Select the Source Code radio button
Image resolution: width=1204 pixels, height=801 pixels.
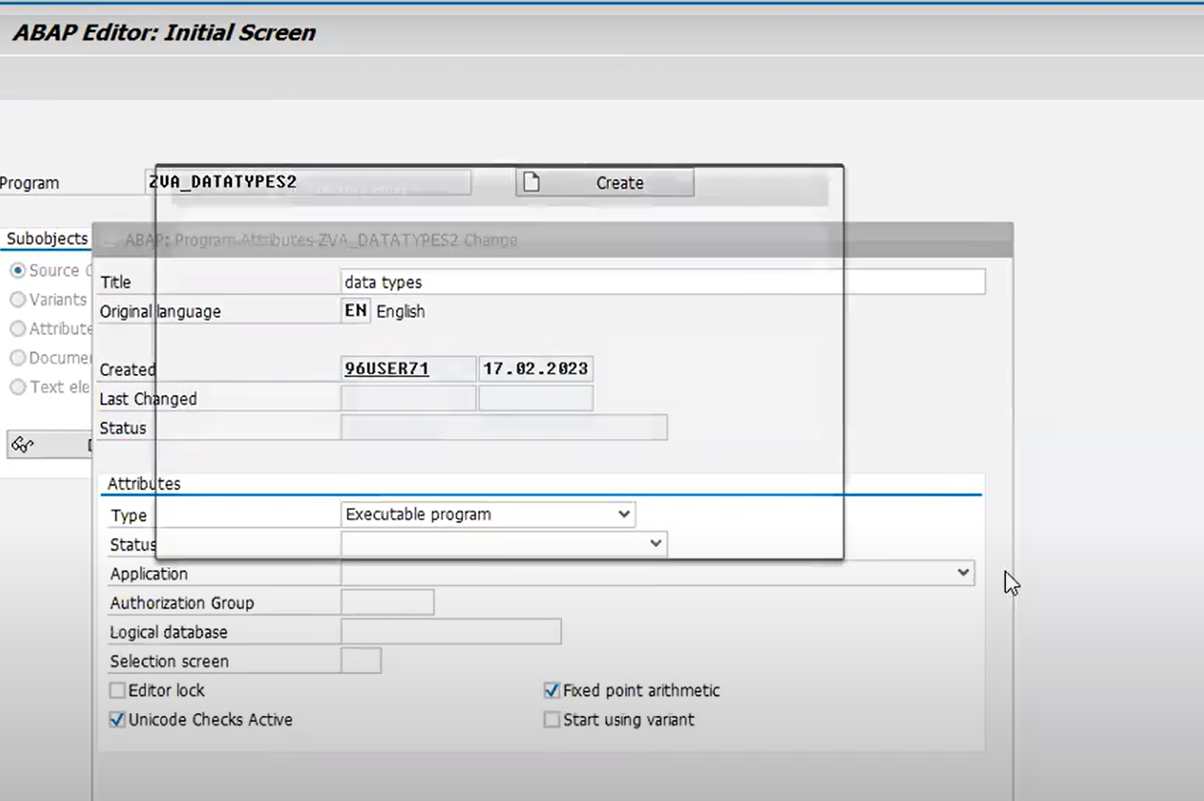[17, 270]
